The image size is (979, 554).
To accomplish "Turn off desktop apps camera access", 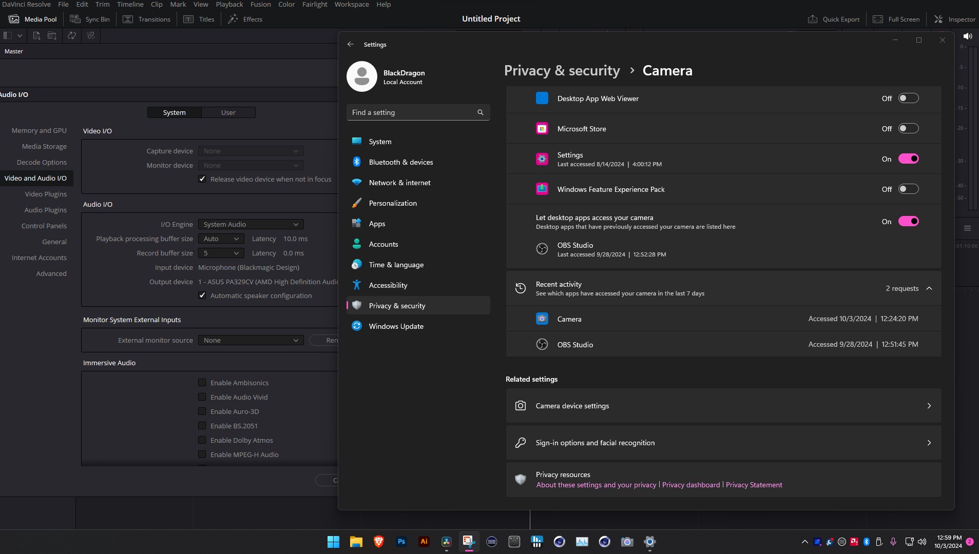I will [908, 222].
